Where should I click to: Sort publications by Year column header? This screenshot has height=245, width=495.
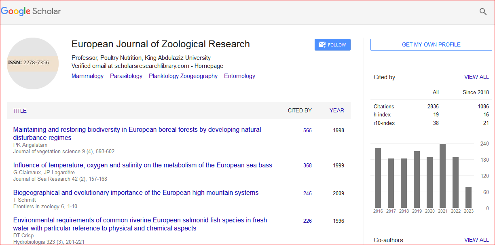coord(336,110)
